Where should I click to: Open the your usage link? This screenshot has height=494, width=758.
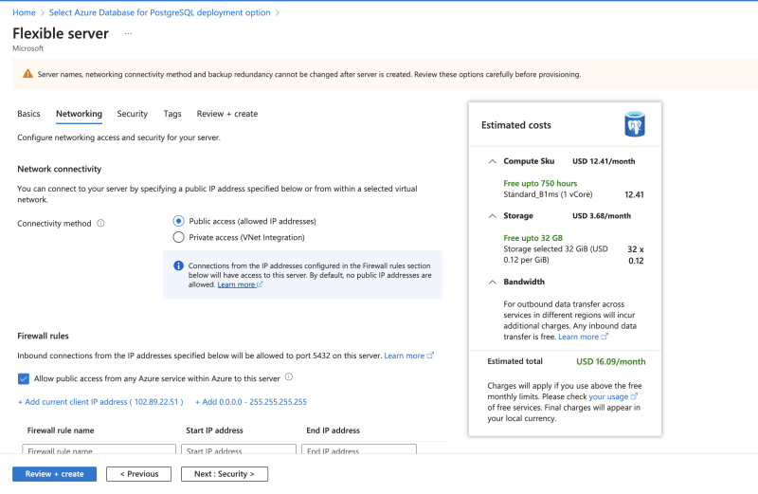pyautogui.click(x=613, y=396)
